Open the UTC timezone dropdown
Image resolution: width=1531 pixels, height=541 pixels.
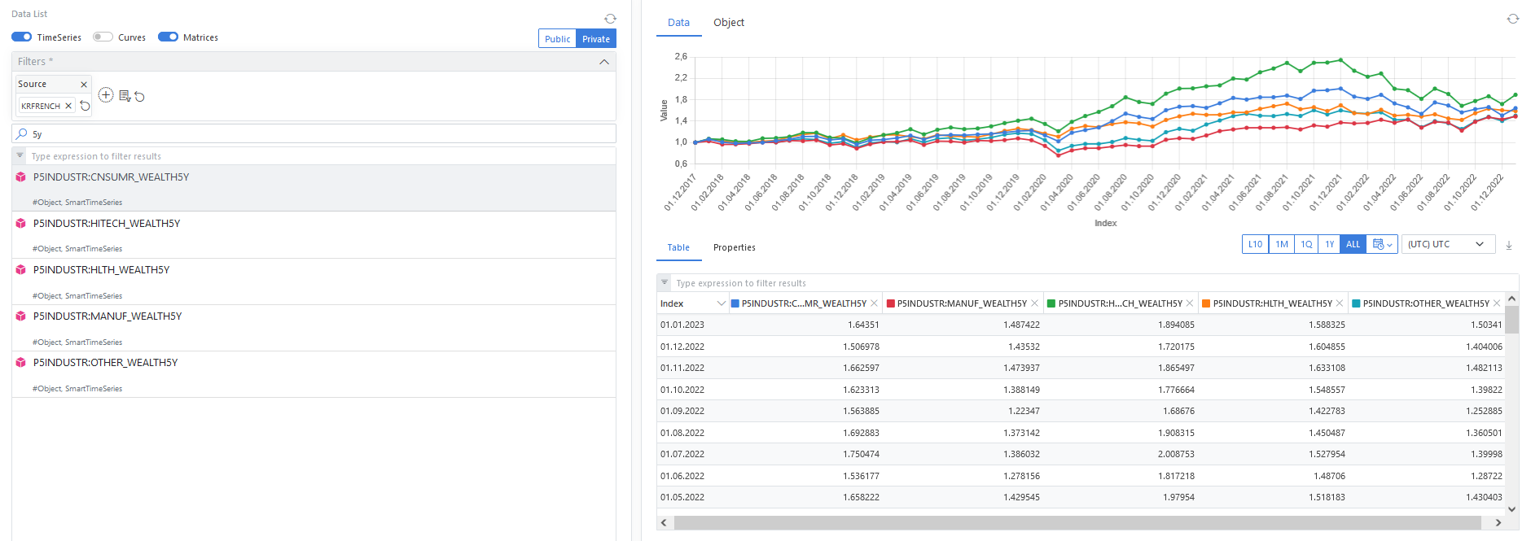tap(1448, 244)
